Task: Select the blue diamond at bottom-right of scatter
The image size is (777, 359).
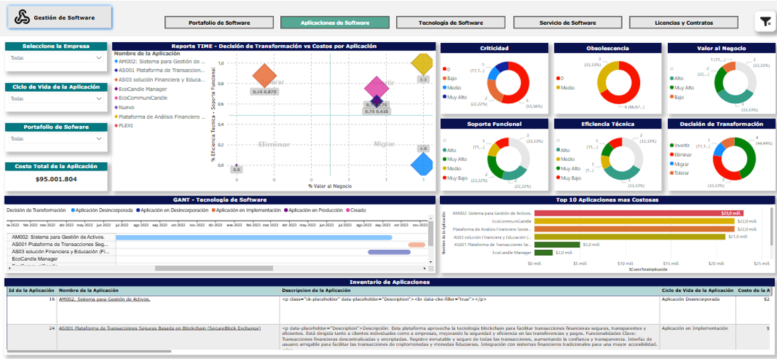Action: 422,163
